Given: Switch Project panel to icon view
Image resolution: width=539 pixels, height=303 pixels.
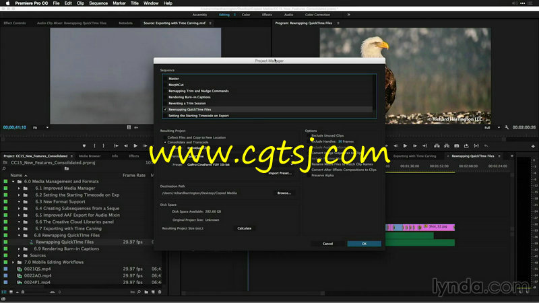Looking at the screenshot, I should pyautogui.click(x=11, y=292).
